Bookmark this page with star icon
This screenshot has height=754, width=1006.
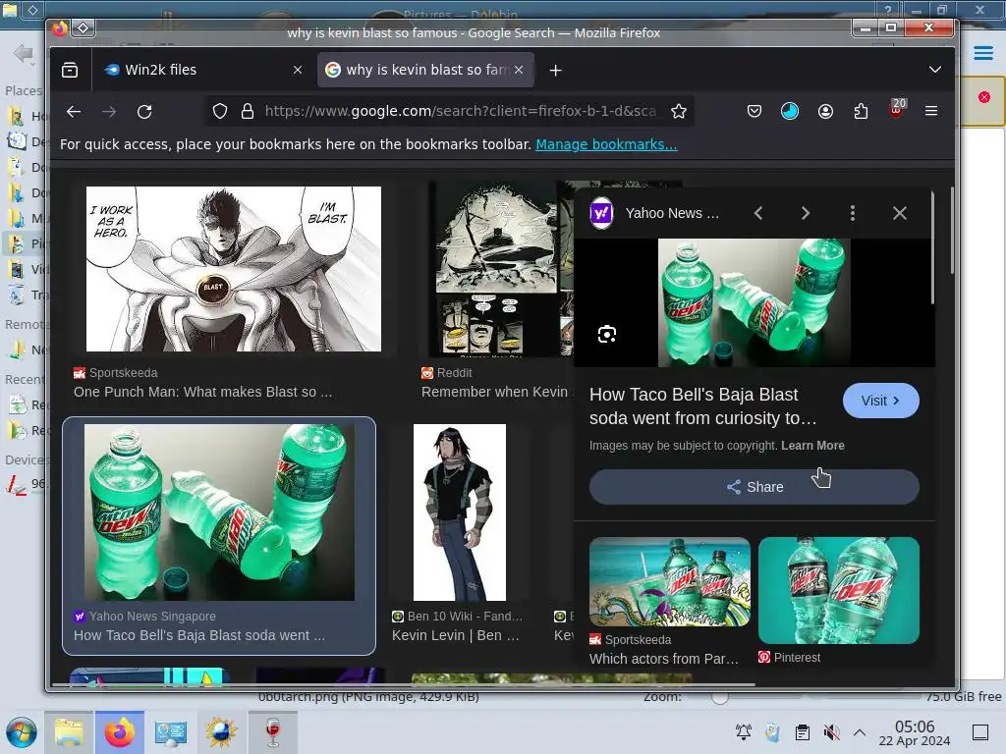(x=679, y=112)
